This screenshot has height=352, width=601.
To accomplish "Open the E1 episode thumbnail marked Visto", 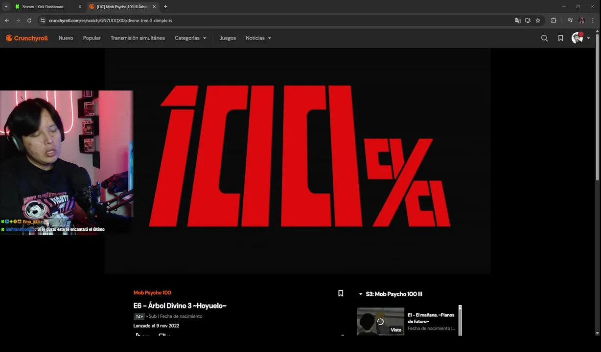I will [x=380, y=321].
